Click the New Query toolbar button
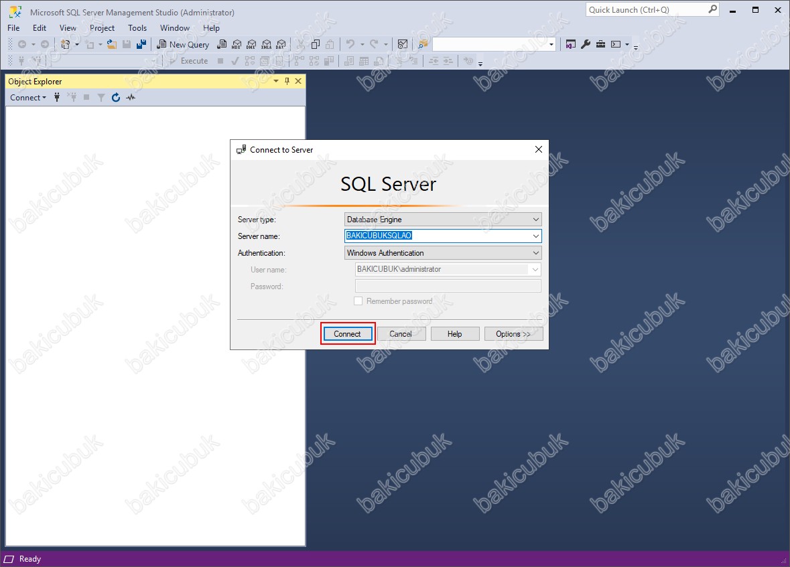790x567 pixels. 183,44
